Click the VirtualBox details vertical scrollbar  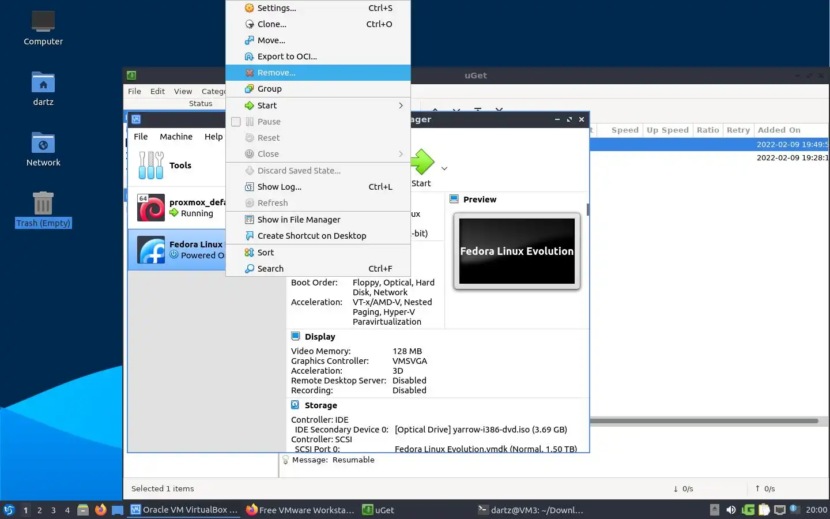click(587, 209)
